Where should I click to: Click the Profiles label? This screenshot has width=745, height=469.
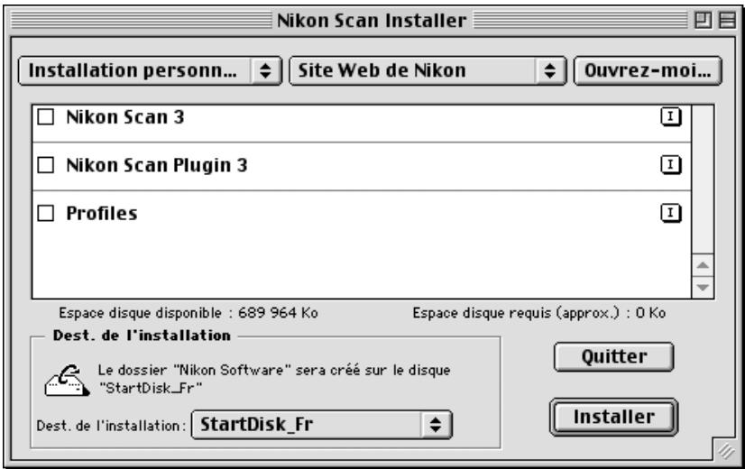(102, 214)
